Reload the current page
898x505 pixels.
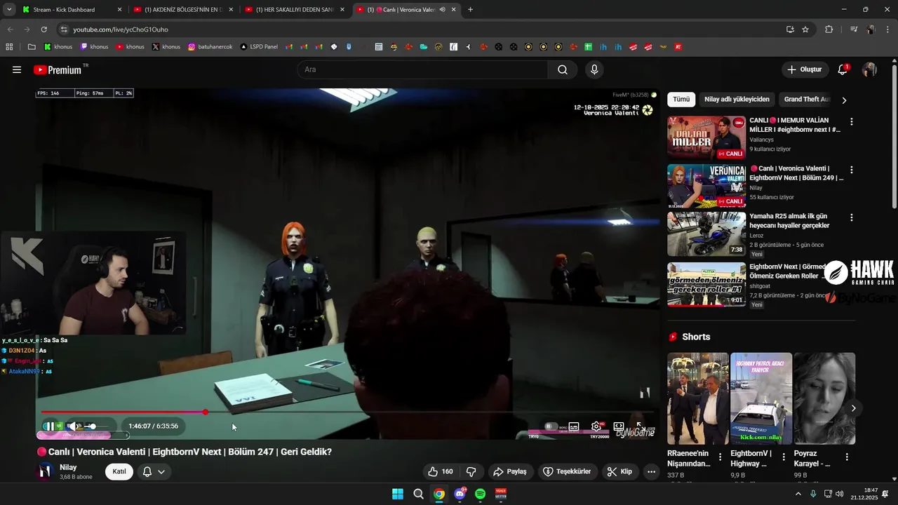click(43, 29)
